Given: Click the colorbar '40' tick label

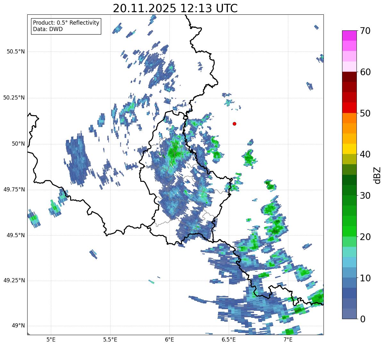Looking at the screenshot, I should pos(365,154).
